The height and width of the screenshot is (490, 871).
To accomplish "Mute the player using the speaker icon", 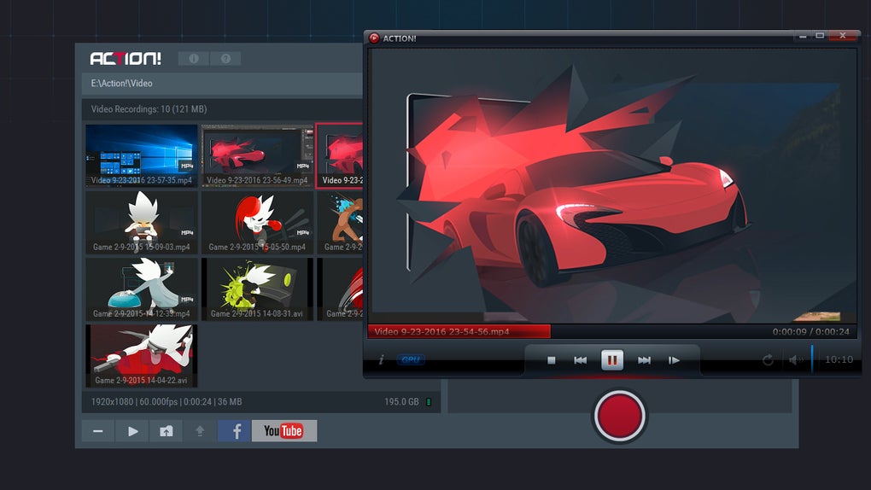I will (x=796, y=360).
